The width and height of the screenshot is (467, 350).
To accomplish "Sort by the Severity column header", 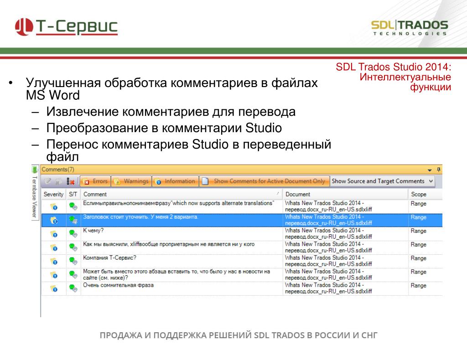I will tap(53, 194).
